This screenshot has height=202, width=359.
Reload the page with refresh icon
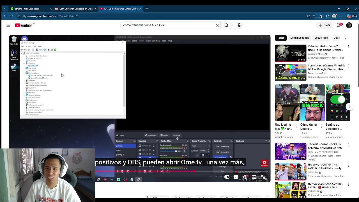[x=12, y=16]
